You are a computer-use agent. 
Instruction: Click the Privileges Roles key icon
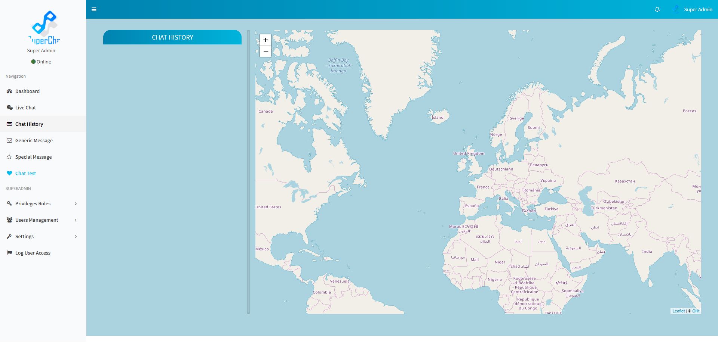[x=9, y=204]
